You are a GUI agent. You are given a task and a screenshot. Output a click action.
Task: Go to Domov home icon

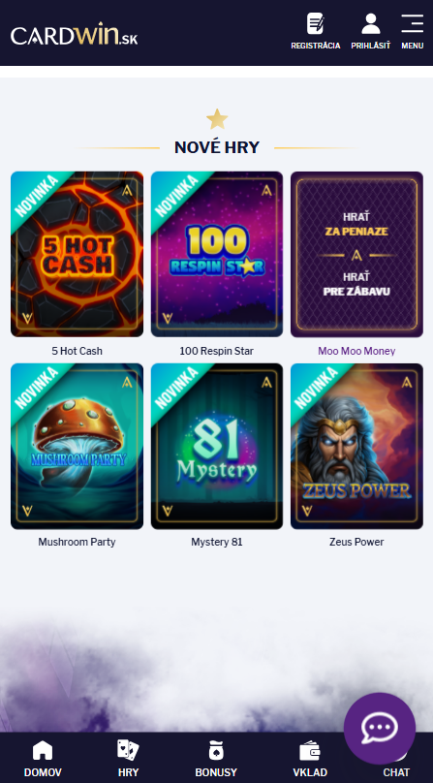[x=43, y=750]
